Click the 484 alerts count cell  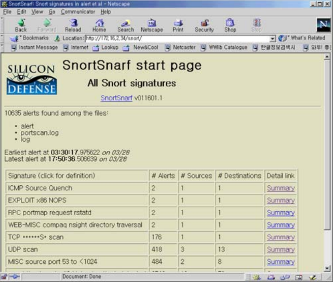(163, 262)
